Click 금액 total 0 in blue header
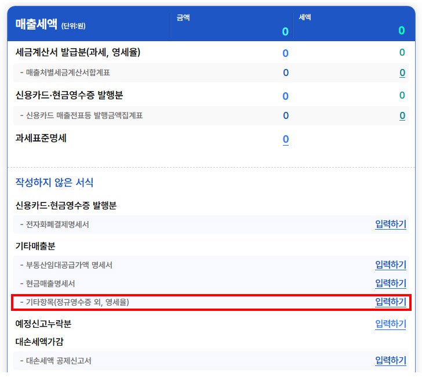 coord(285,31)
